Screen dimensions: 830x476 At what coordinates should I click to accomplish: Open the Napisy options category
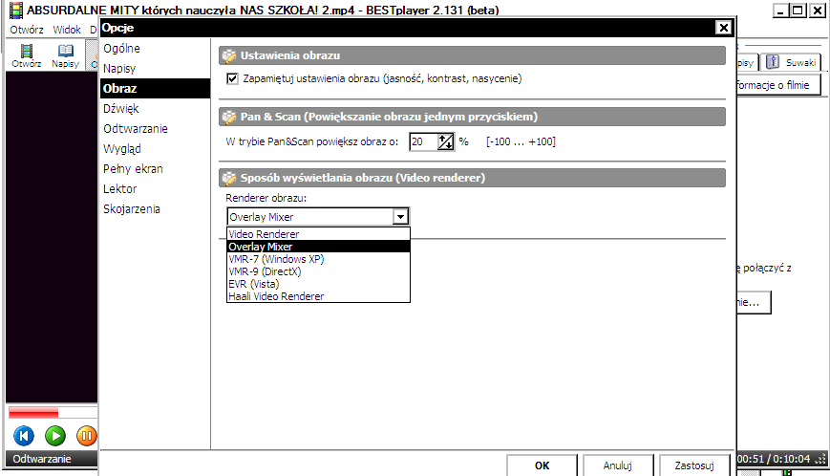(155, 68)
